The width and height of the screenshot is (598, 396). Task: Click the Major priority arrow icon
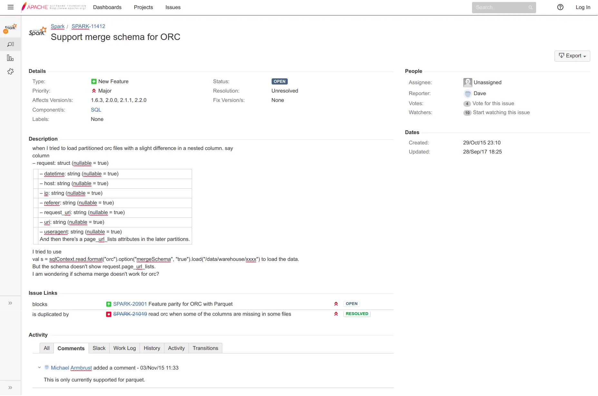[x=94, y=91]
